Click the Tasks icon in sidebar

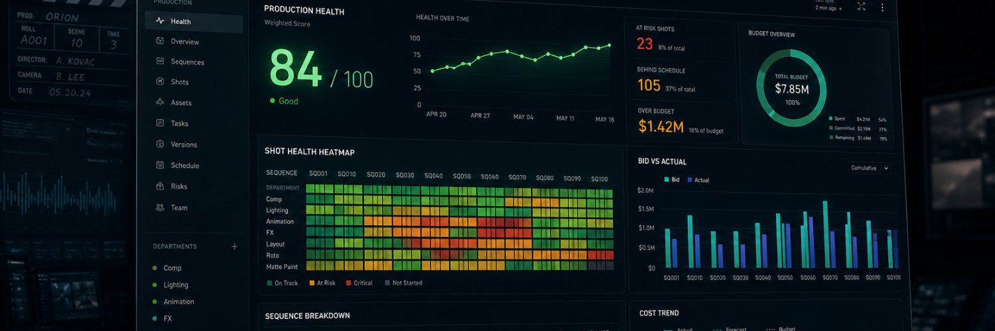click(x=159, y=123)
